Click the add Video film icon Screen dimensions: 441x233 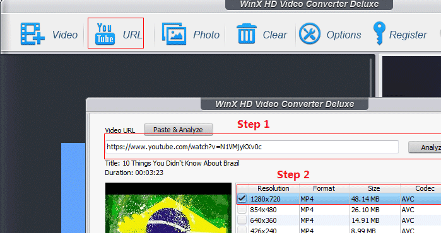[32, 34]
